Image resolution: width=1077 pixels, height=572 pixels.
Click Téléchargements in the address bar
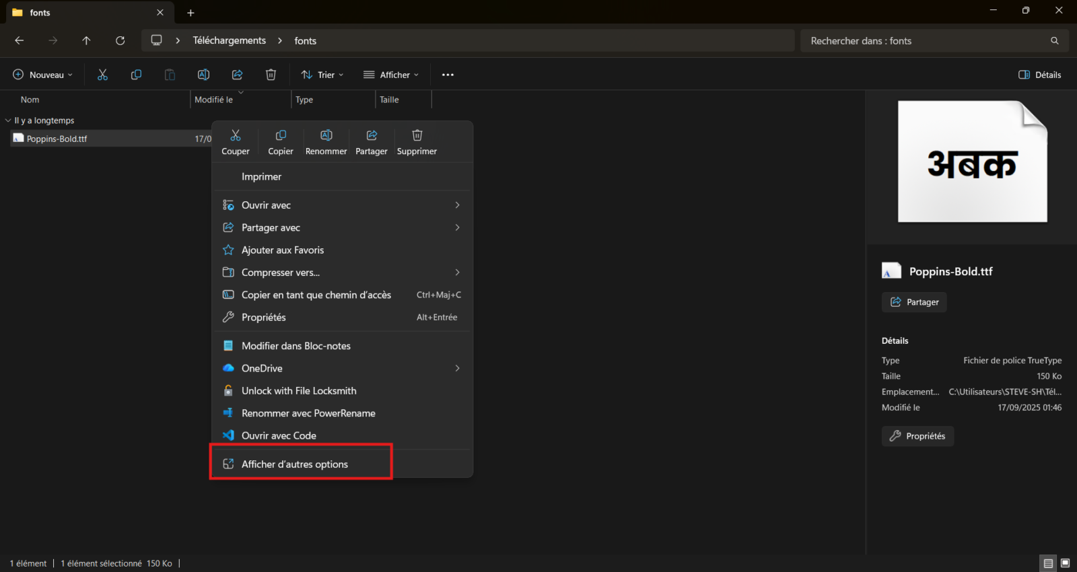[230, 40]
